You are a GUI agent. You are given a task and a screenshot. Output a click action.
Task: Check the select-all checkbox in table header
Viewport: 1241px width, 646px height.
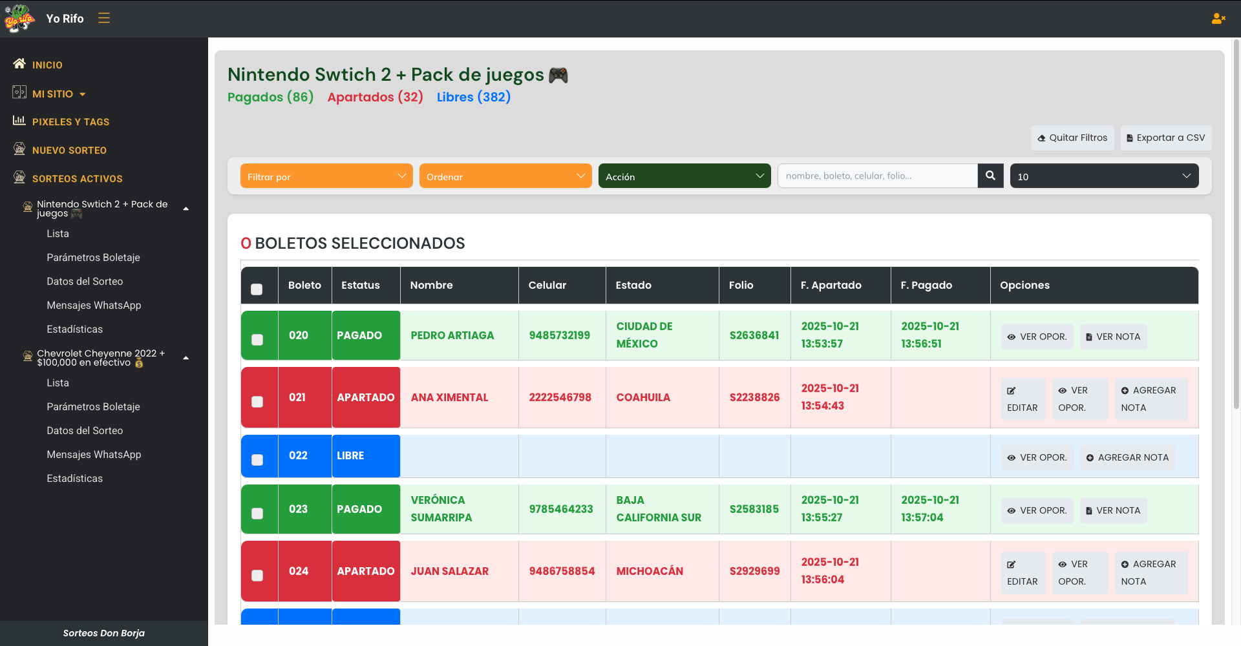pyautogui.click(x=257, y=289)
